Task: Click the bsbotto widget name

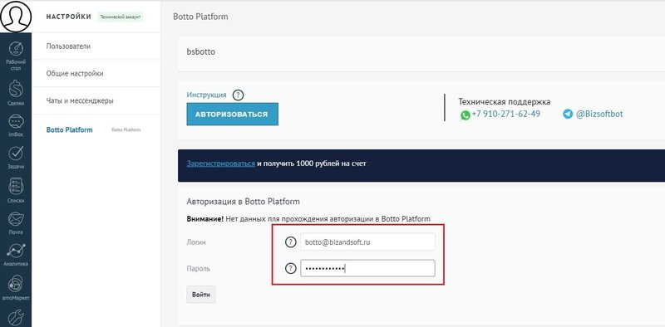Action: [201, 52]
